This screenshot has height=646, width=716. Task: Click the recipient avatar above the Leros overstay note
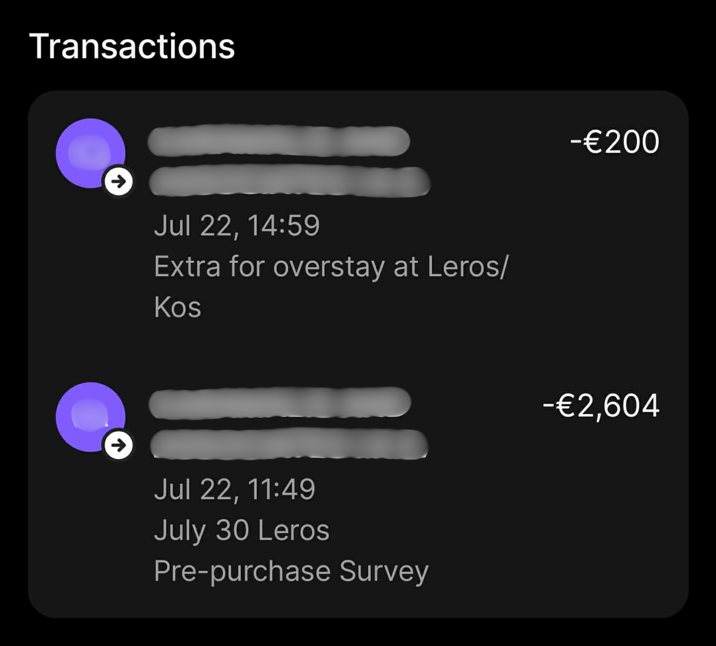coord(90,152)
